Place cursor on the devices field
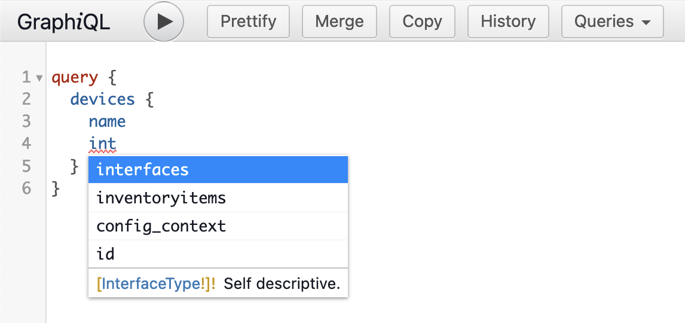The image size is (685, 323). point(103,99)
